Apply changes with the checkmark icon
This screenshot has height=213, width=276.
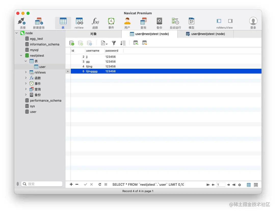[x=85, y=184]
